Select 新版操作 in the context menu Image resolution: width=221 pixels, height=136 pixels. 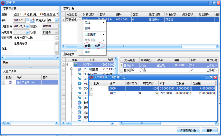point(91,40)
